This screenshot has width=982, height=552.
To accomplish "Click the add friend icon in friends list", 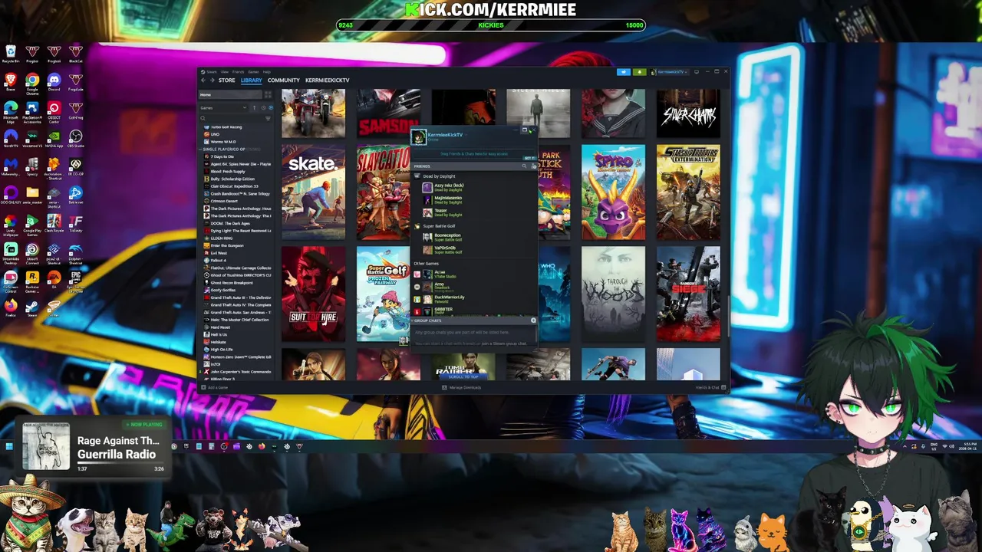I will pyautogui.click(x=533, y=166).
